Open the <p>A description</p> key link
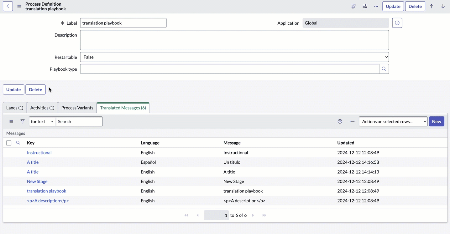This screenshot has width=450, height=234. pos(48,201)
